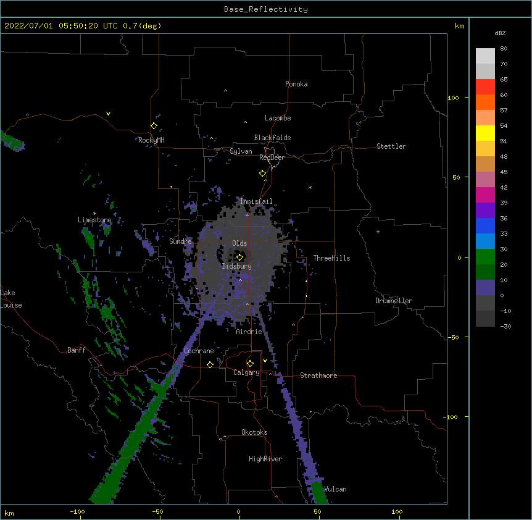Pick the red 65 dBZ legend swatch

[x=485, y=87]
